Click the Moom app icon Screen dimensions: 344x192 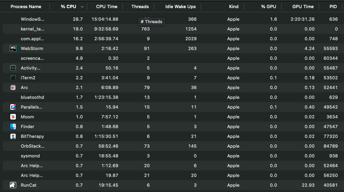coord(13,117)
